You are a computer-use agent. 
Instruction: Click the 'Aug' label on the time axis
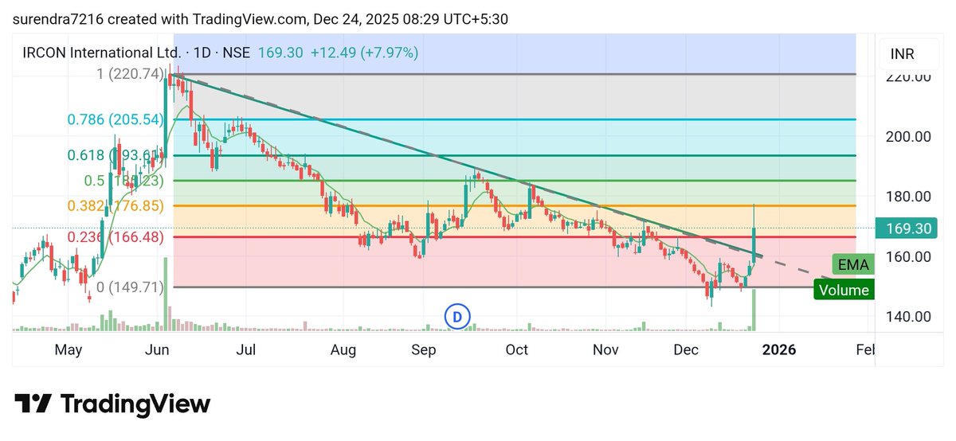pos(343,349)
